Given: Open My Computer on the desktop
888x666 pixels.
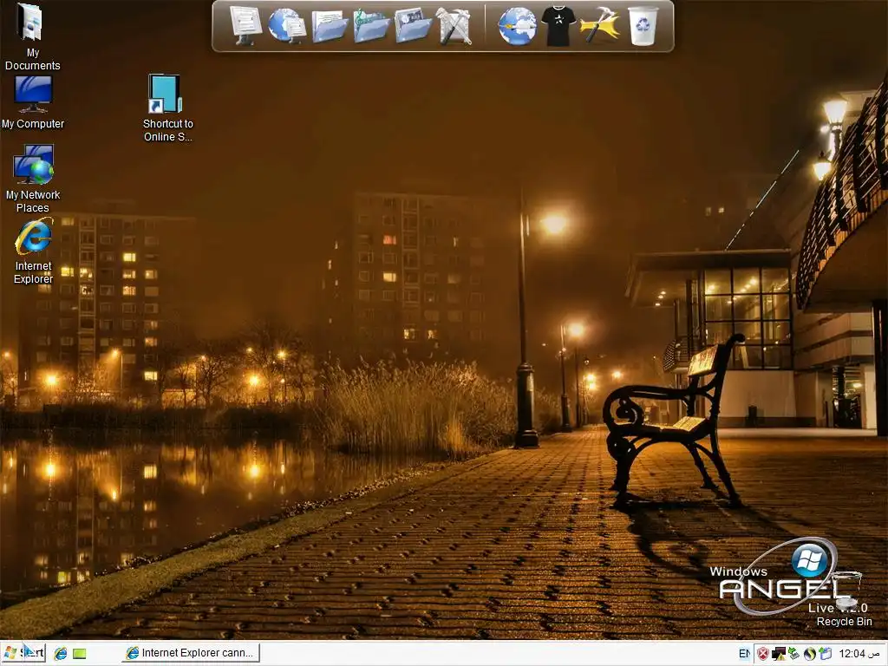Looking at the screenshot, I should (x=33, y=102).
